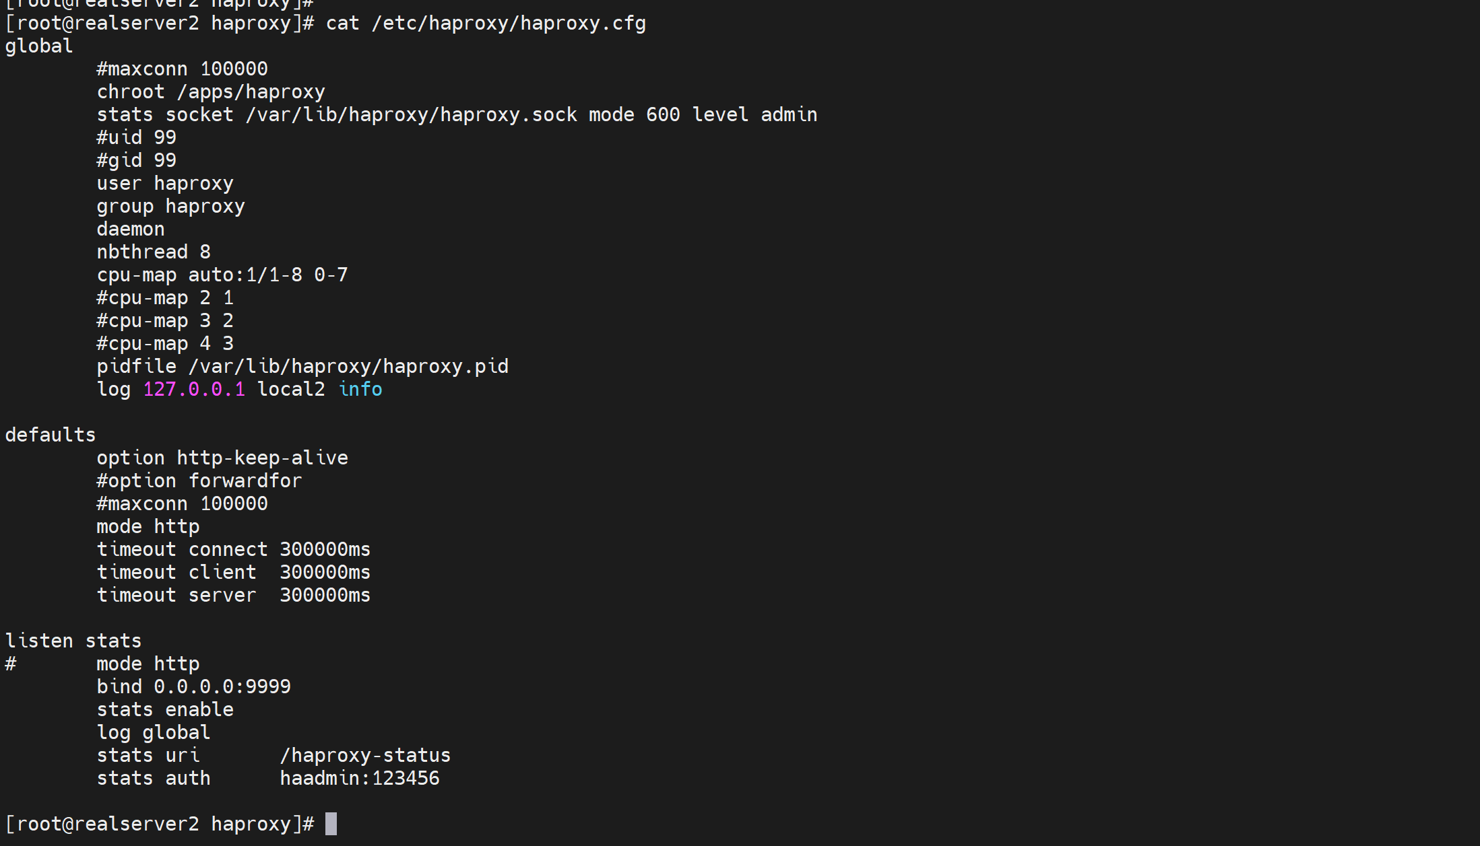1480x846 pixels.
Task: Click the "nbthread 8" setting line
Action: tap(154, 252)
